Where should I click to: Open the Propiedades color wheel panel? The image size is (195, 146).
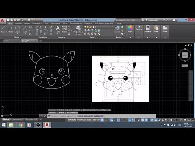click(130, 29)
